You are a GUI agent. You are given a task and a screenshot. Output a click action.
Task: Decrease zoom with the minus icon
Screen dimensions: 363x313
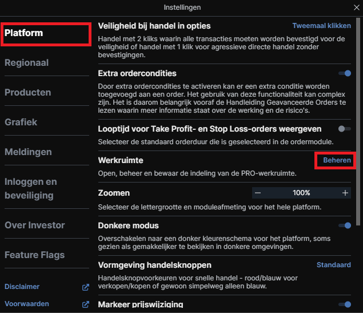pos(258,193)
